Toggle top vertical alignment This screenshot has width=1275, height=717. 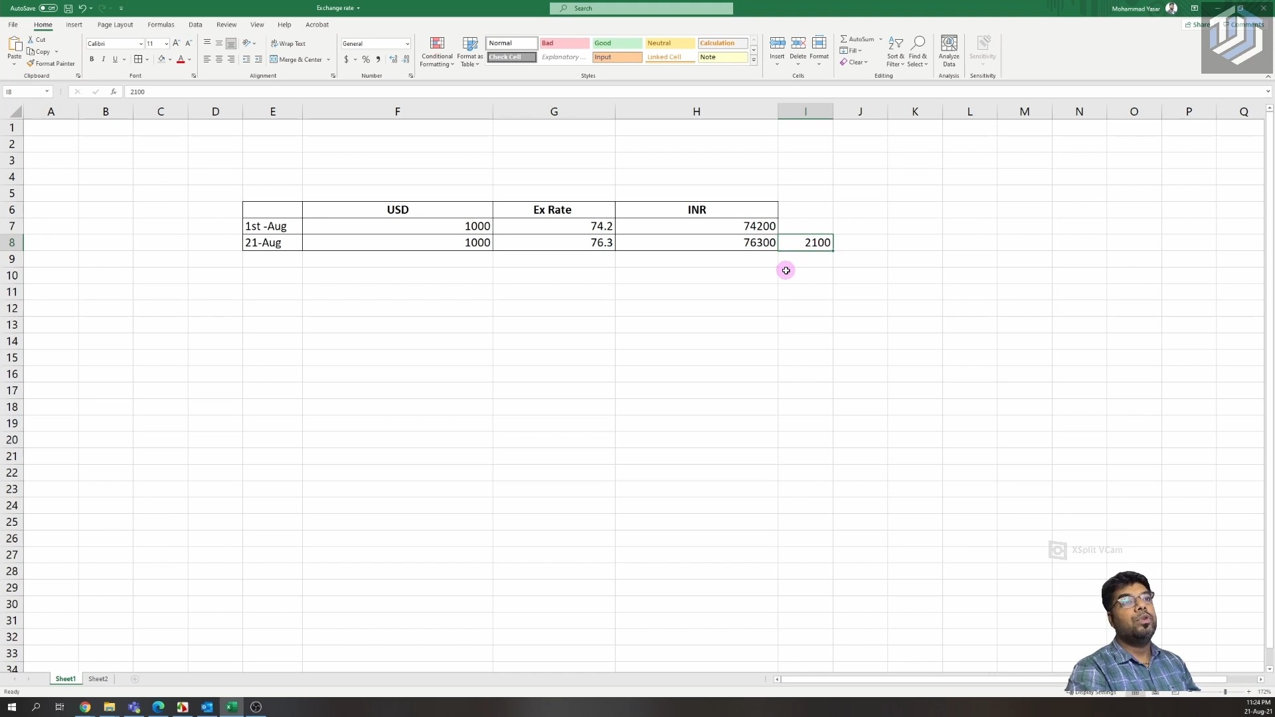point(207,43)
